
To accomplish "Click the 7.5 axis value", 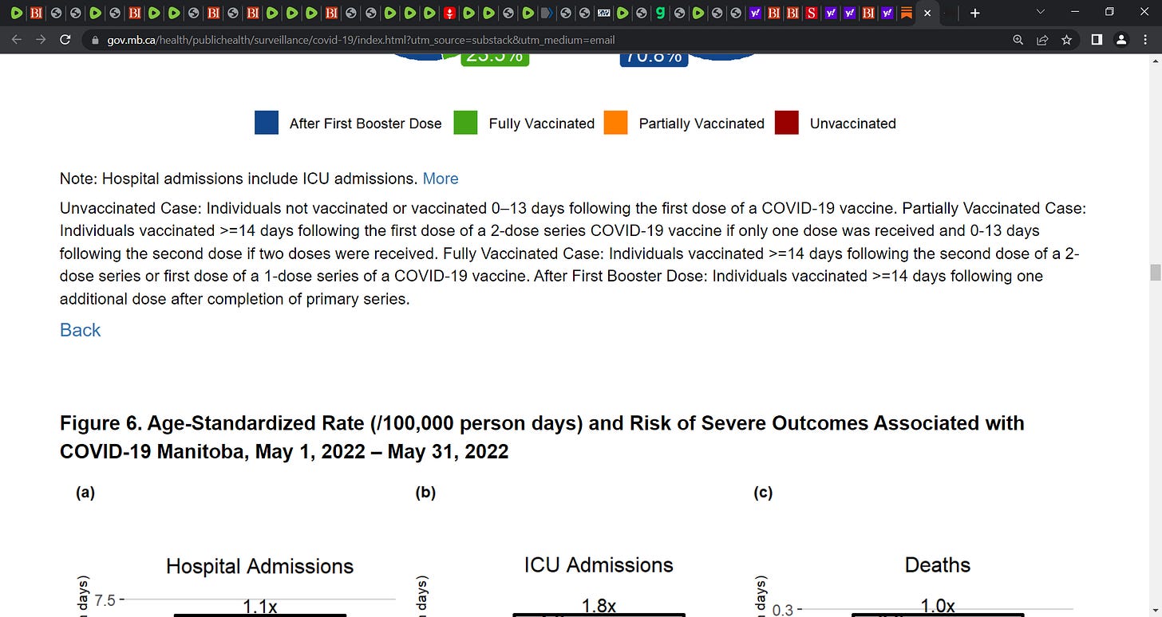I will tap(105, 599).
